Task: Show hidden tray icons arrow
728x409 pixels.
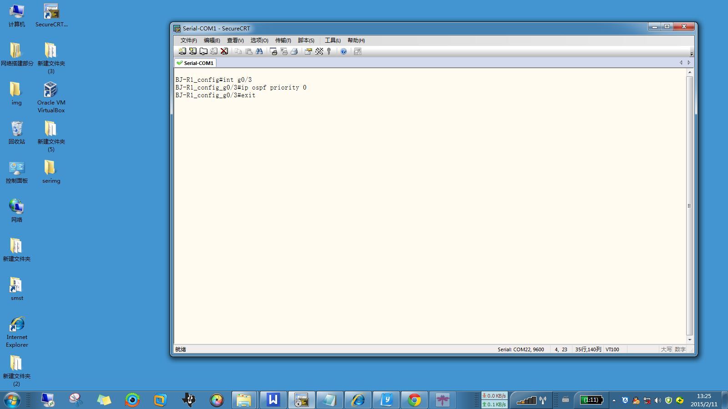Action: pos(614,400)
